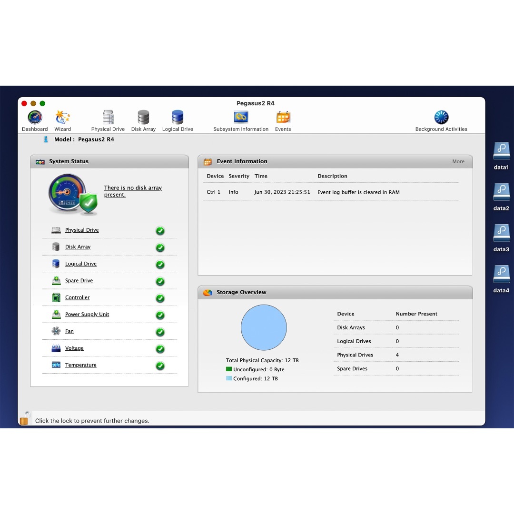Open Logical Drive in the toolbar
The image size is (514, 514).
(x=178, y=121)
